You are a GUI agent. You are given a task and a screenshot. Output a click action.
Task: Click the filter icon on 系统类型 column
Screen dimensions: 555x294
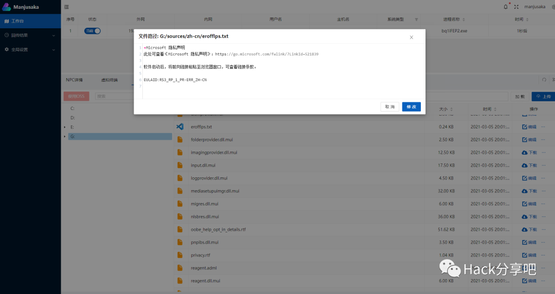[x=416, y=20]
